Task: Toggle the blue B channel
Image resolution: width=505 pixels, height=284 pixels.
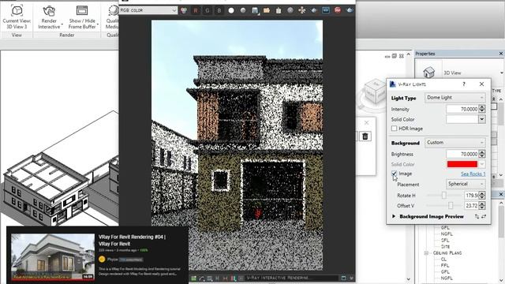Action: click(x=219, y=10)
